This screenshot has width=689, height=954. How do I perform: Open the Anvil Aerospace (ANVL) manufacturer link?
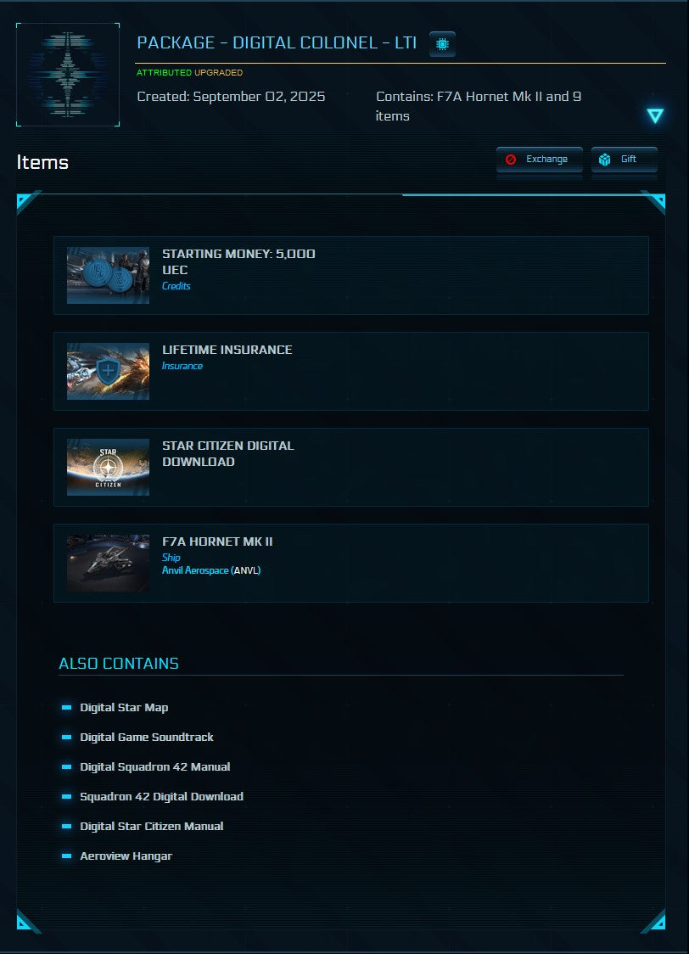pos(210,570)
